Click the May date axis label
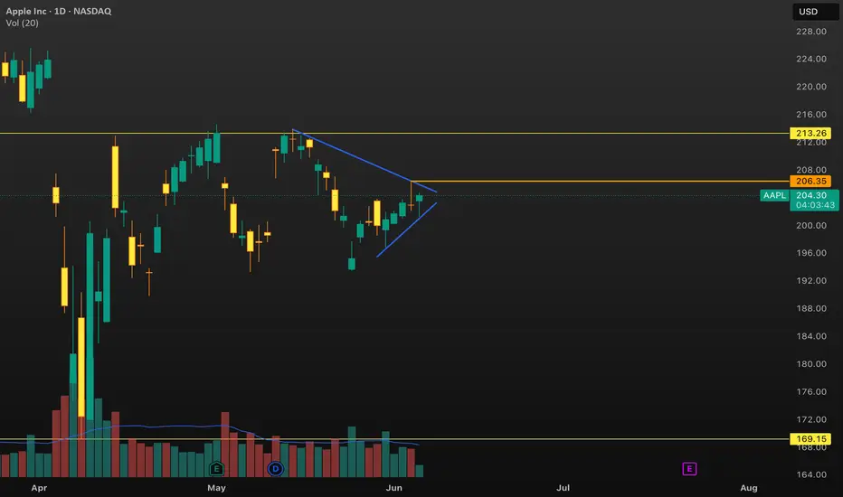This screenshot has width=843, height=497. pyautogui.click(x=216, y=488)
